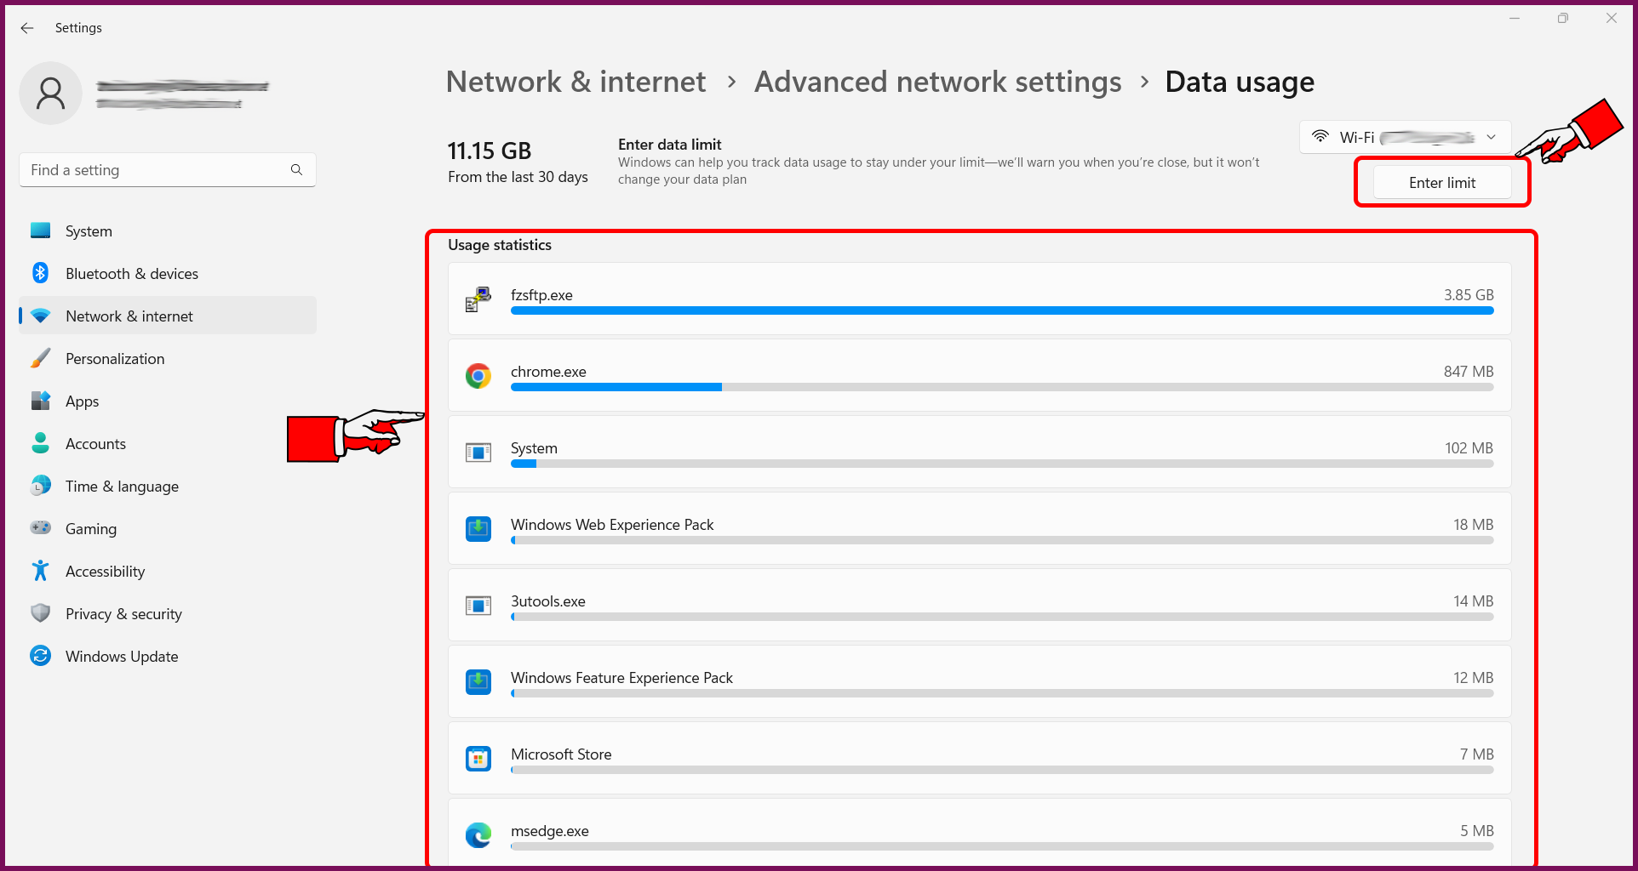Click the Gaming controller icon
The width and height of the screenshot is (1638, 871).
(40, 527)
